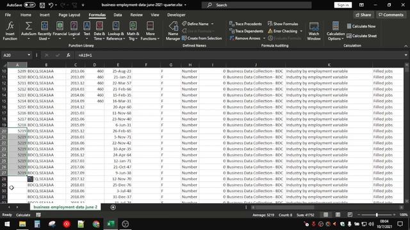
Task: Open the Comments pane
Action: coord(391,15)
